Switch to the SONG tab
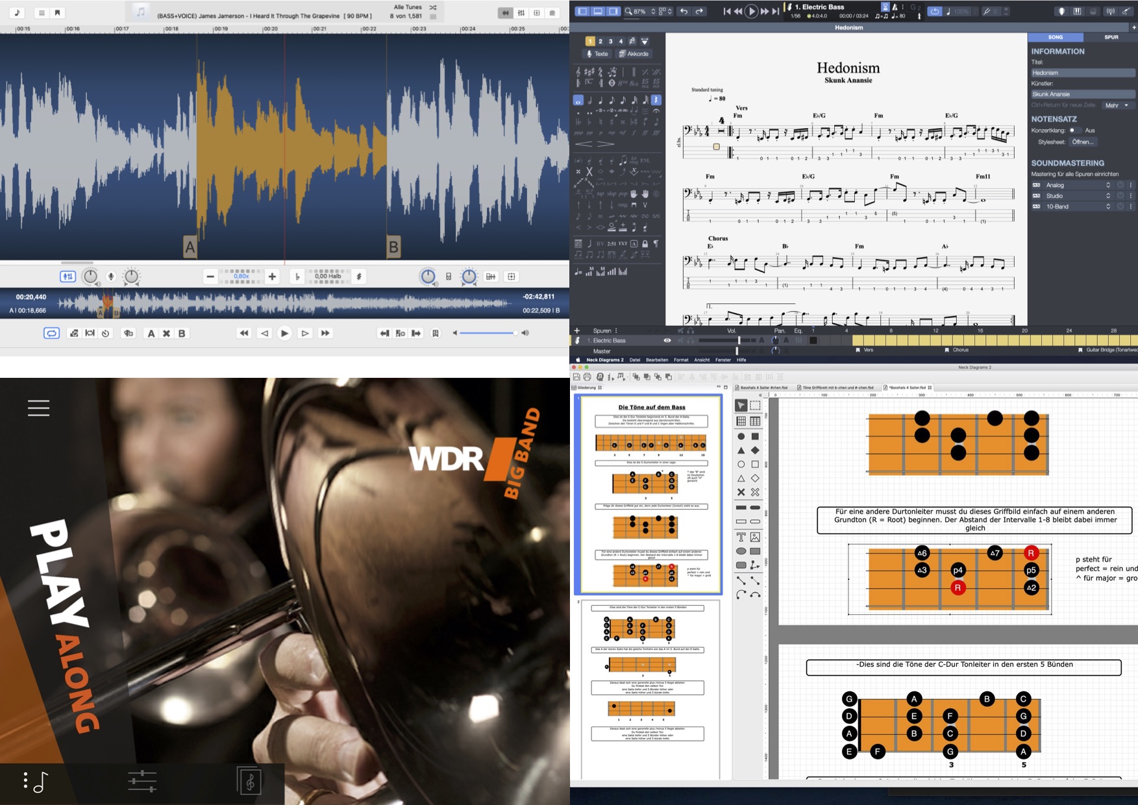 tap(1056, 37)
